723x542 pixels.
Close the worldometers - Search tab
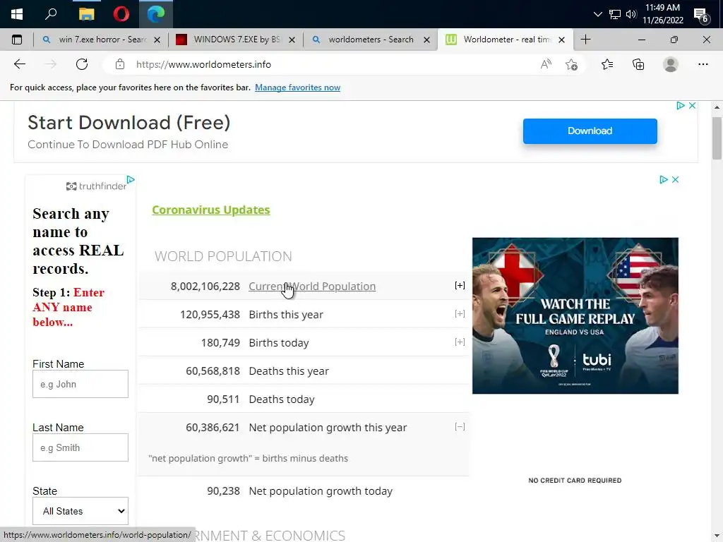426,40
